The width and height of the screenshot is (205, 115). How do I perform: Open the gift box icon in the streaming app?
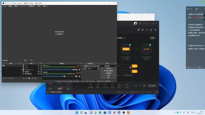138,30
